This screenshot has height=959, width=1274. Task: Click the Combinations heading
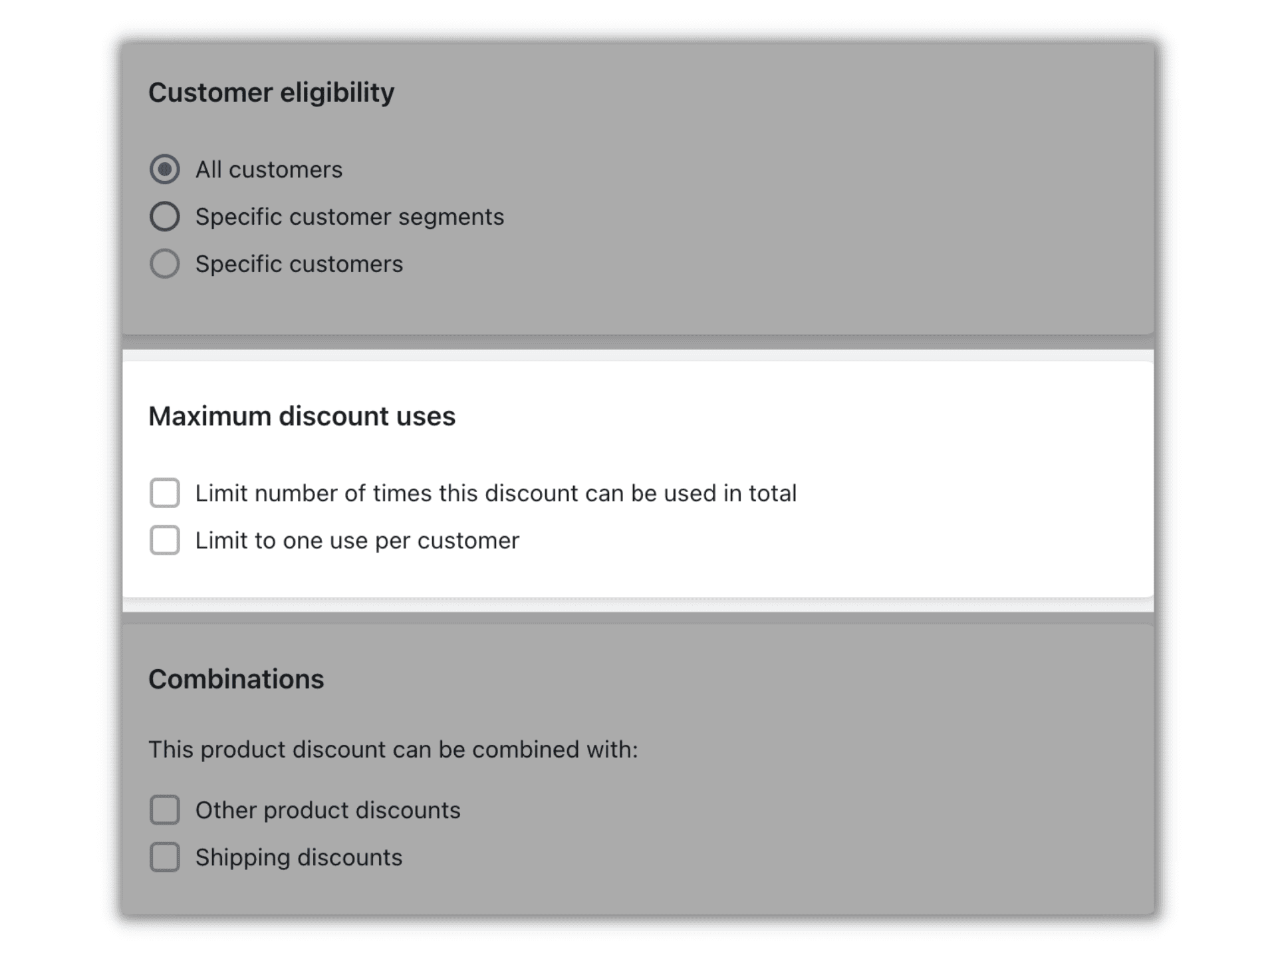237,678
